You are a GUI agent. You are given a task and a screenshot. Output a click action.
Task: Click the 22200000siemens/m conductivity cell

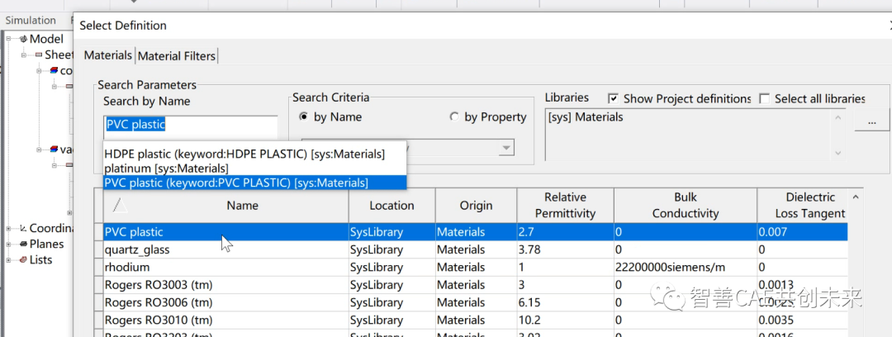click(x=686, y=267)
